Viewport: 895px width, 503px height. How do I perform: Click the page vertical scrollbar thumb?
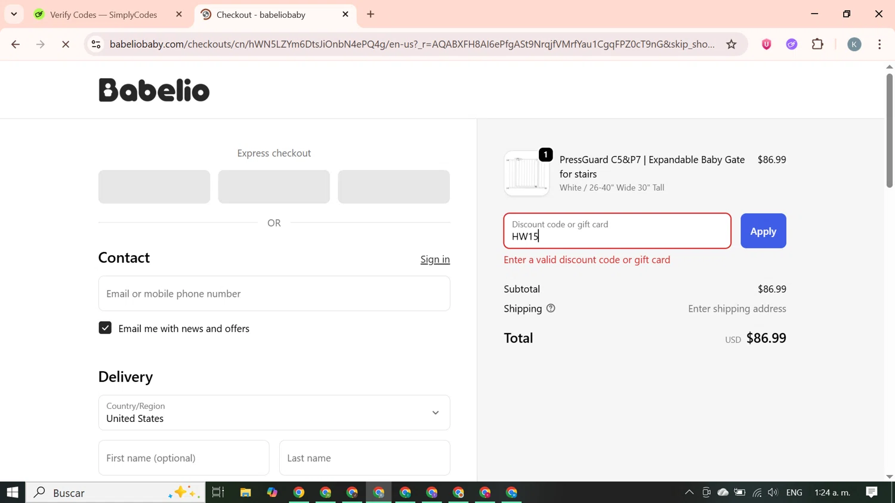coord(889,130)
